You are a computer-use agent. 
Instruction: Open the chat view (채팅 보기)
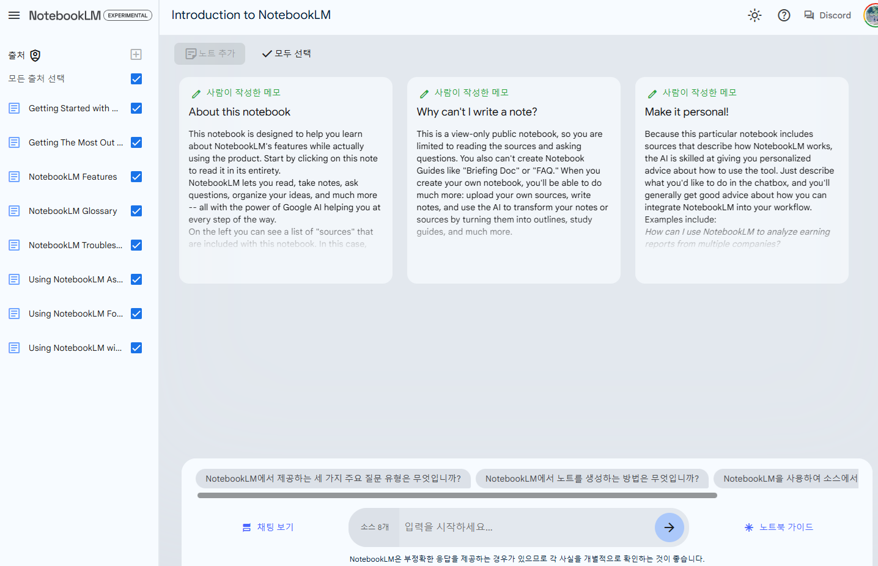click(268, 527)
